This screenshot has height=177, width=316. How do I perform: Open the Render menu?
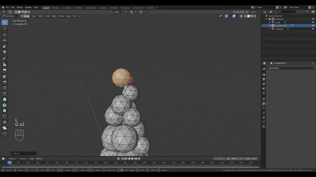[x=20, y=7]
